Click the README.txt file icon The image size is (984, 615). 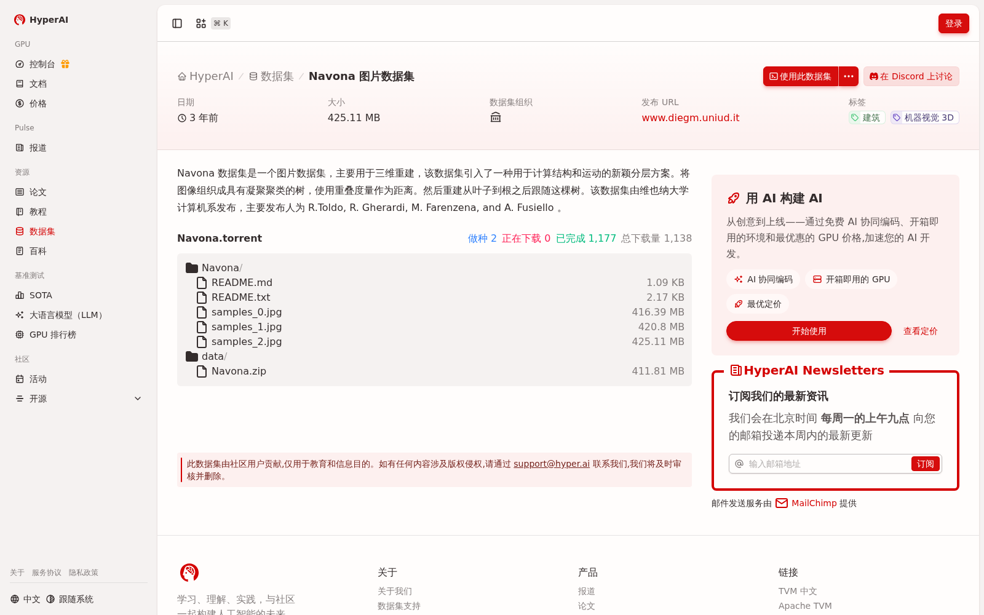click(202, 297)
